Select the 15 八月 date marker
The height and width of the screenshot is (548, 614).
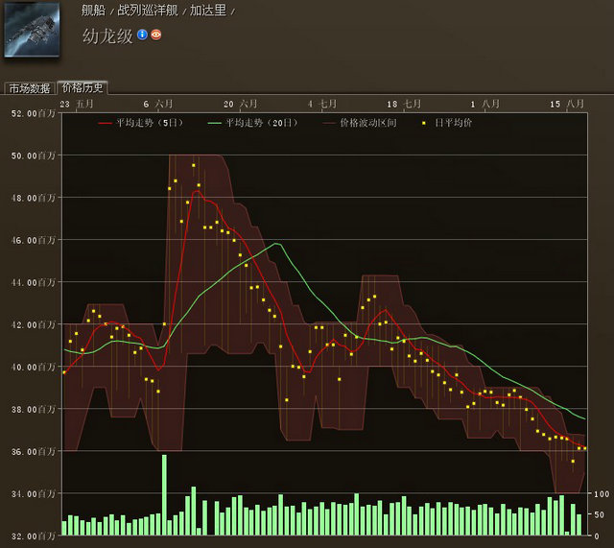click(568, 103)
